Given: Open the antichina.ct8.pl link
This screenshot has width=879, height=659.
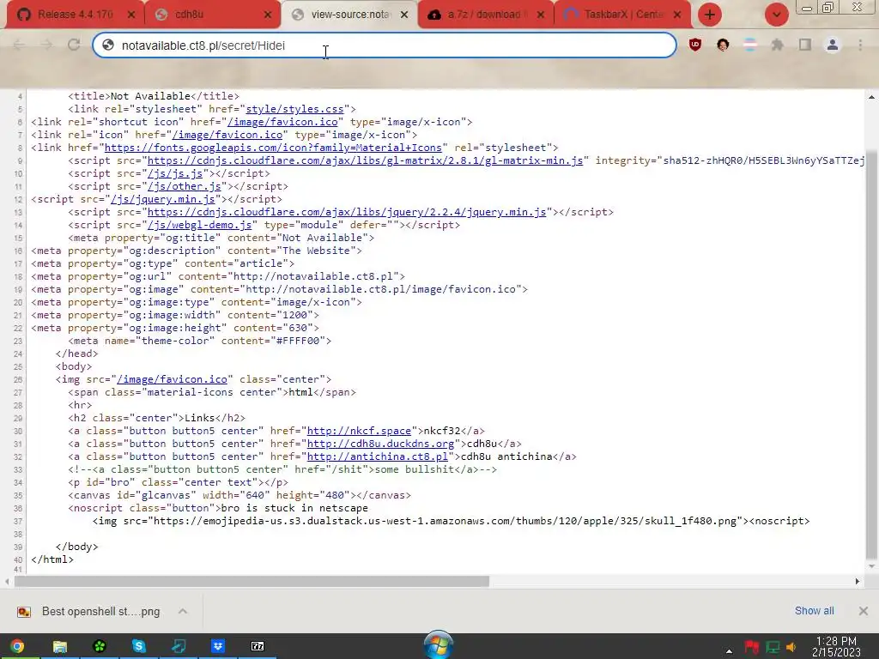Looking at the screenshot, I should (378, 456).
